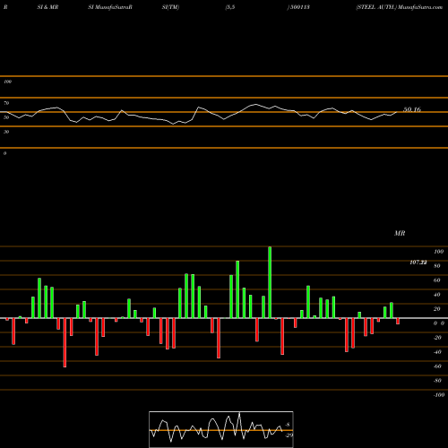Viewport: 448px width, 448px height.
Task: Click the '-29' value in mini chart
Action: pos(289,435)
